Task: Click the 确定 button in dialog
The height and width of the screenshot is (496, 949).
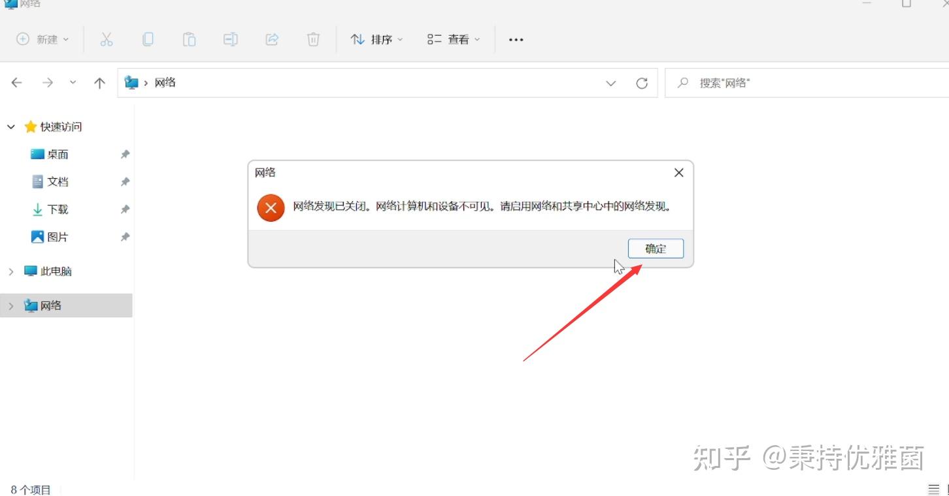Action: tap(656, 249)
